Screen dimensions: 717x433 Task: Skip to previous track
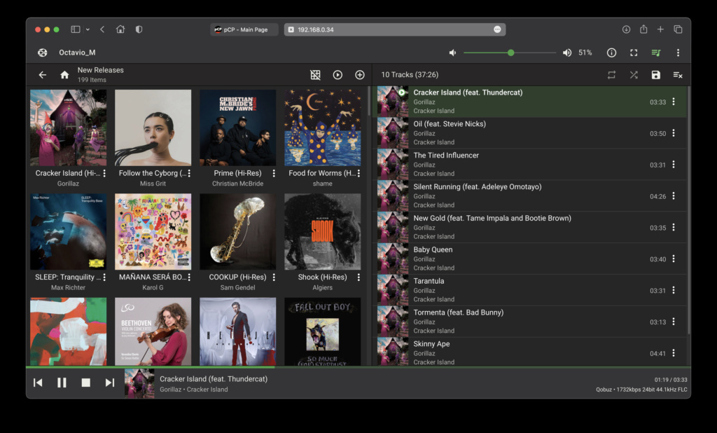(x=38, y=382)
